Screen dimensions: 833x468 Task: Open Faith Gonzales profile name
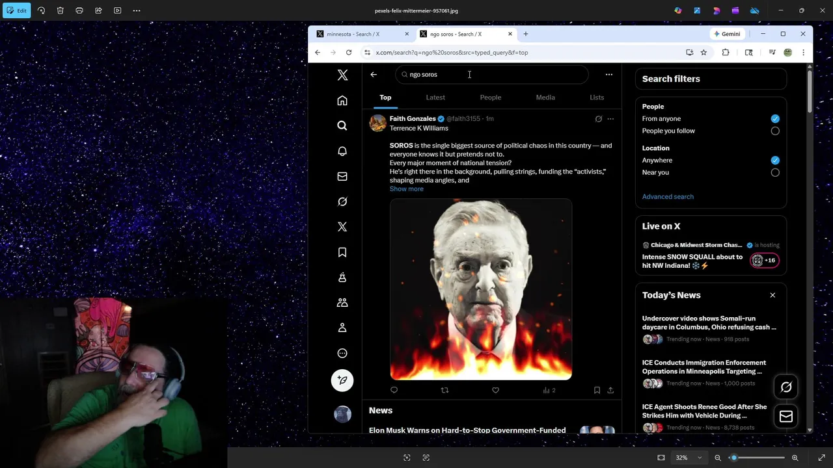point(413,119)
